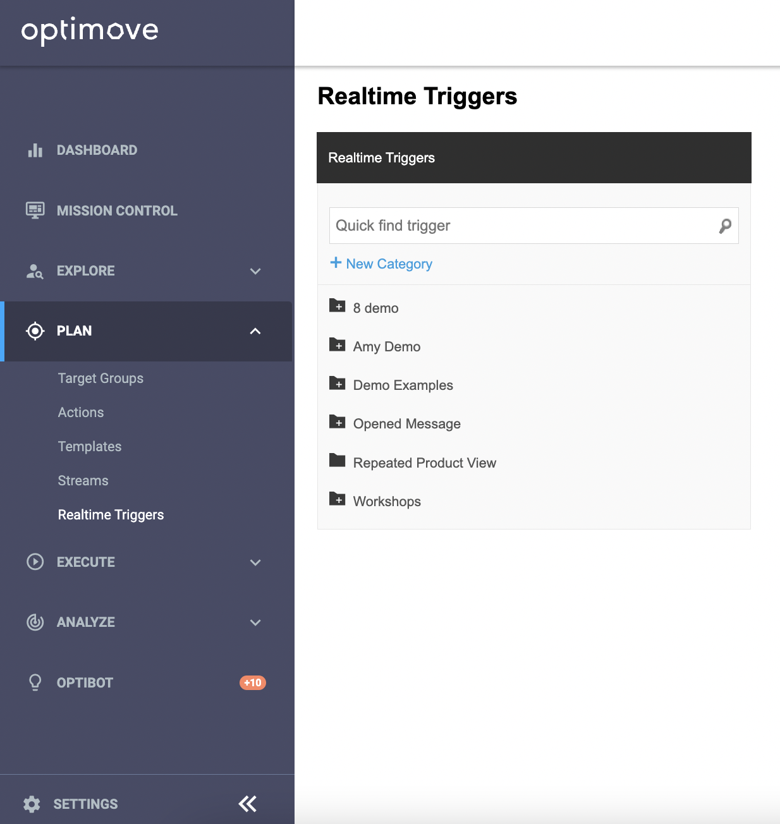Click the Repeated Product View folder icon
Screen dimensions: 780x824
[x=338, y=460]
